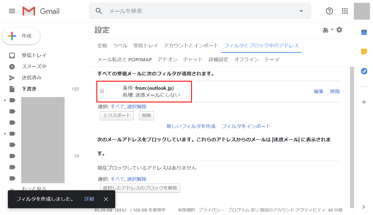Viewport: 373px width, 215px height.
Task: Click the プログラム ポリ footer link
Action: pyautogui.click(x=243, y=210)
